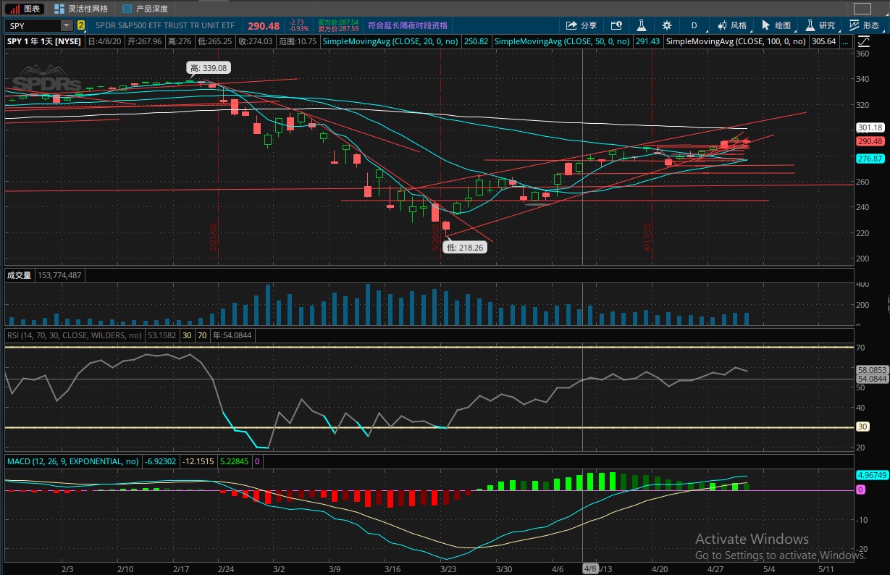The height and width of the screenshot is (575, 890).
Task: Select SimpleMovingAvg (CLOSE, 50, 0, no) label
Action: [563, 41]
